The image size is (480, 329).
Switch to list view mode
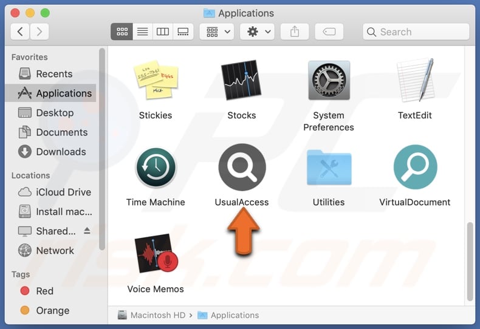coord(142,32)
